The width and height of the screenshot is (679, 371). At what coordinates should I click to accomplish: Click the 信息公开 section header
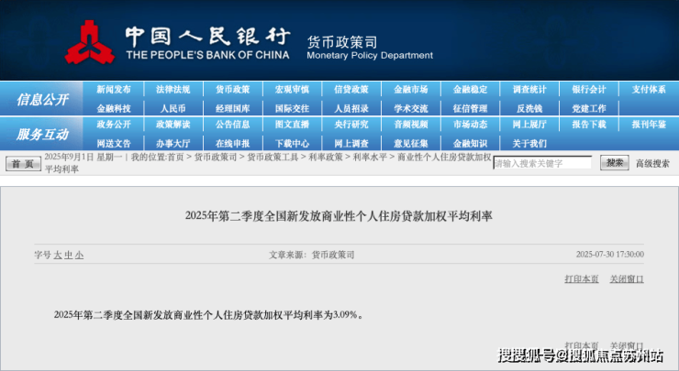(42, 100)
